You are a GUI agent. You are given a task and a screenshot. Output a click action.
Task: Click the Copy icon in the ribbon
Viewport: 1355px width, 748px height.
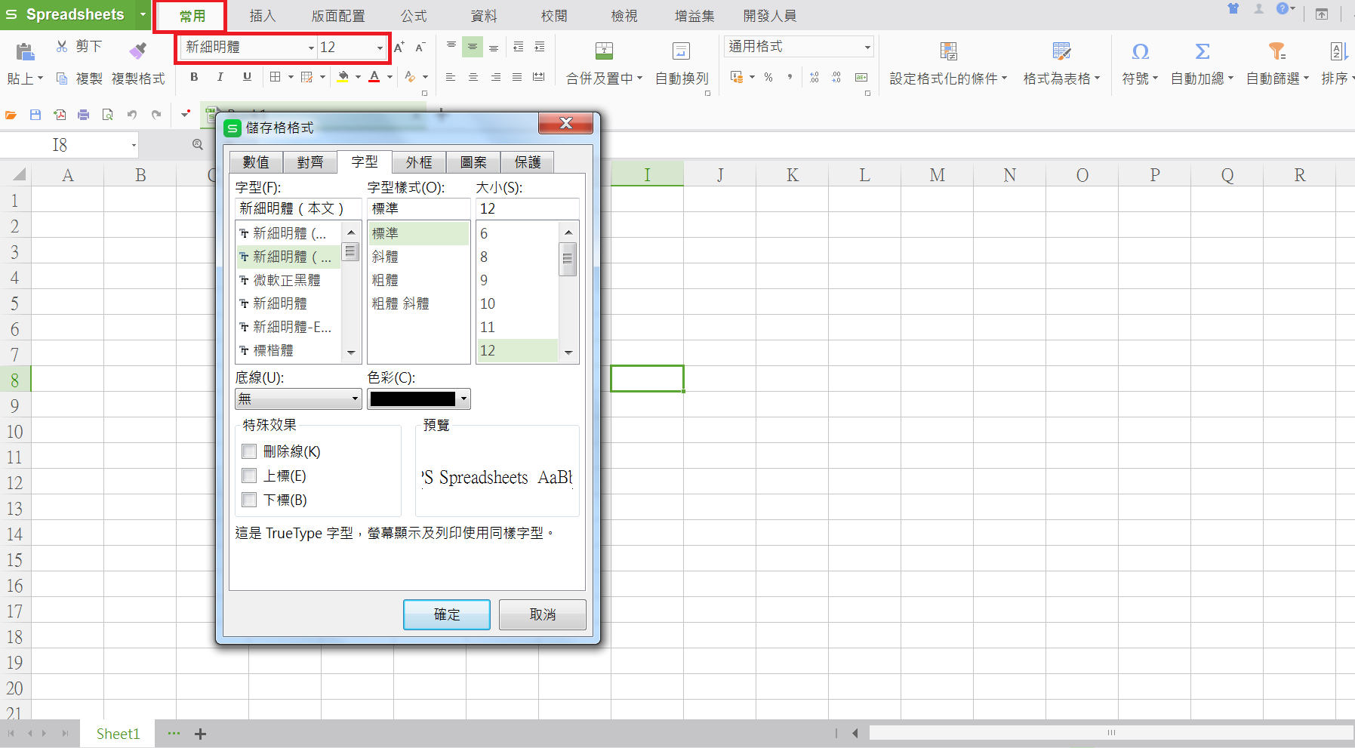(62, 78)
